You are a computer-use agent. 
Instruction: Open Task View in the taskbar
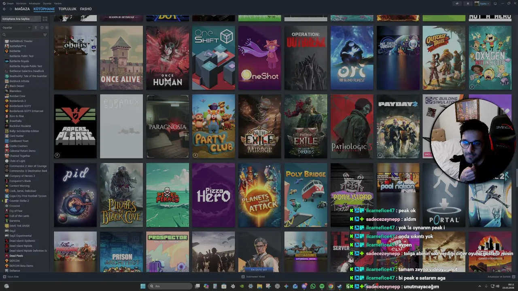pyautogui.click(x=197, y=286)
